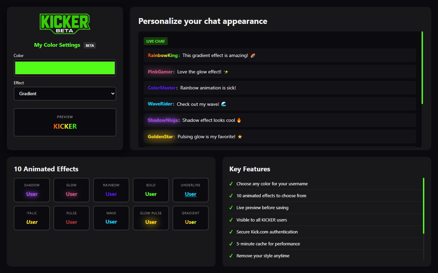Choose the Wave effect card
The image size is (438, 273).
coord(111,218)
